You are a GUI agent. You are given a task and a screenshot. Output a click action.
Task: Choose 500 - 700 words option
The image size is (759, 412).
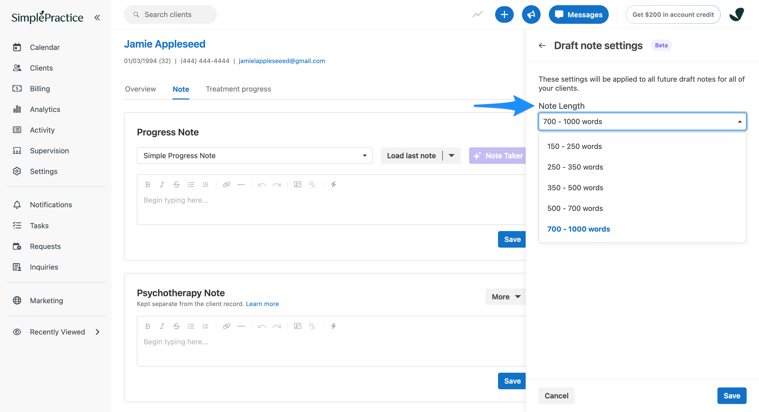coord(642,208)
